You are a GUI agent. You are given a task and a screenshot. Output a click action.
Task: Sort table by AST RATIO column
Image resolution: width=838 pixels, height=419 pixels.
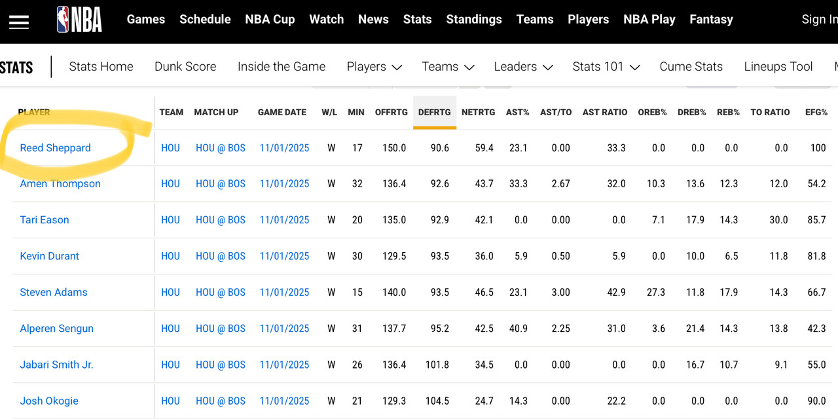[x=605, y=113]
